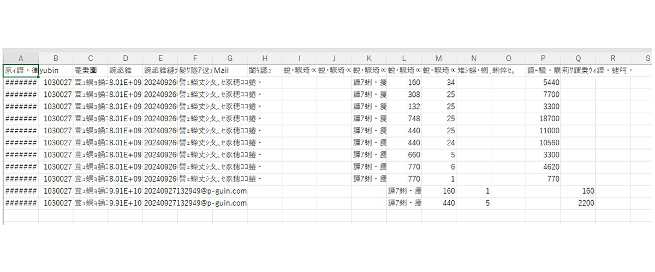Select column Q header
Screen dimensions: 655x272
tap(578, 58)
